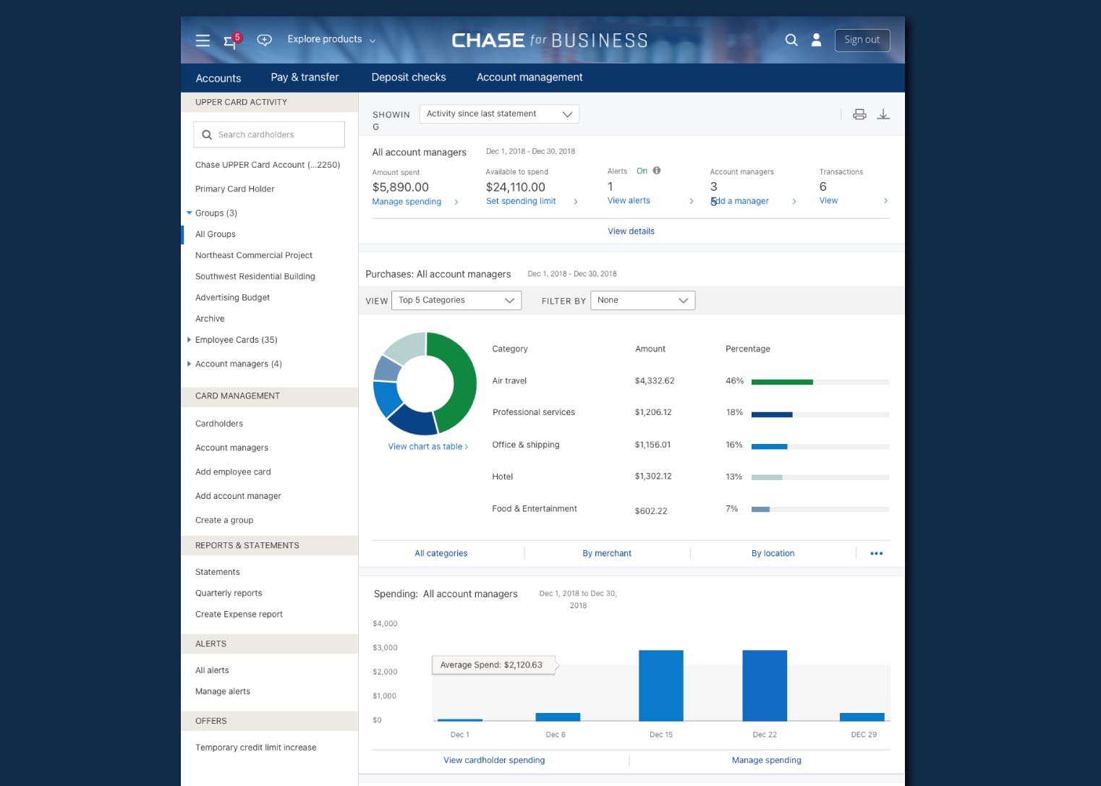Open Deposit checks tab
The image size is (1101, 786).
pos(409,77)
